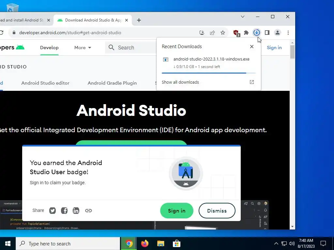
Task: Open Chrome three-dot menu
Action: (x=288, y=33)
